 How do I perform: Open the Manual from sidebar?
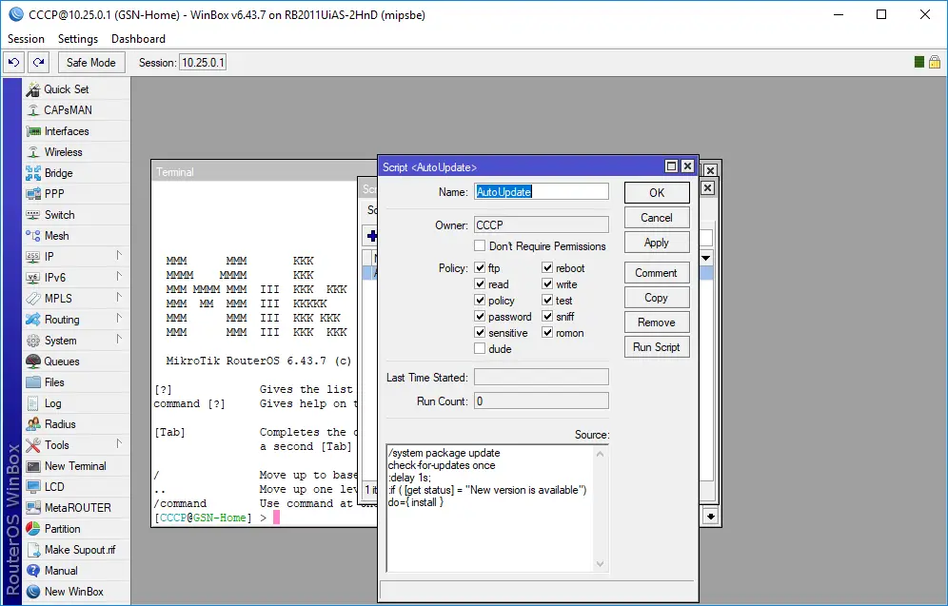76,571
